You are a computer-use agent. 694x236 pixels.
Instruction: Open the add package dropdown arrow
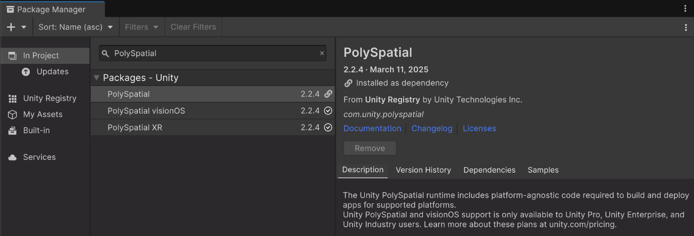24,27
